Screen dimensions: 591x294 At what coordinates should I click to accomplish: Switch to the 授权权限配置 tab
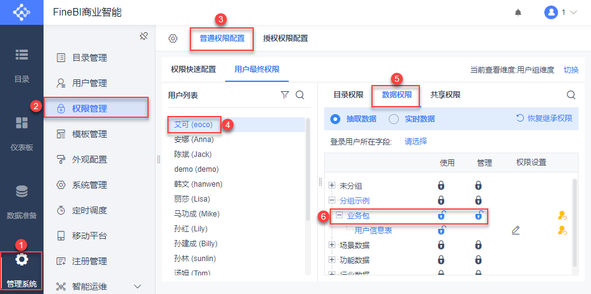click(x=286, y=38)
